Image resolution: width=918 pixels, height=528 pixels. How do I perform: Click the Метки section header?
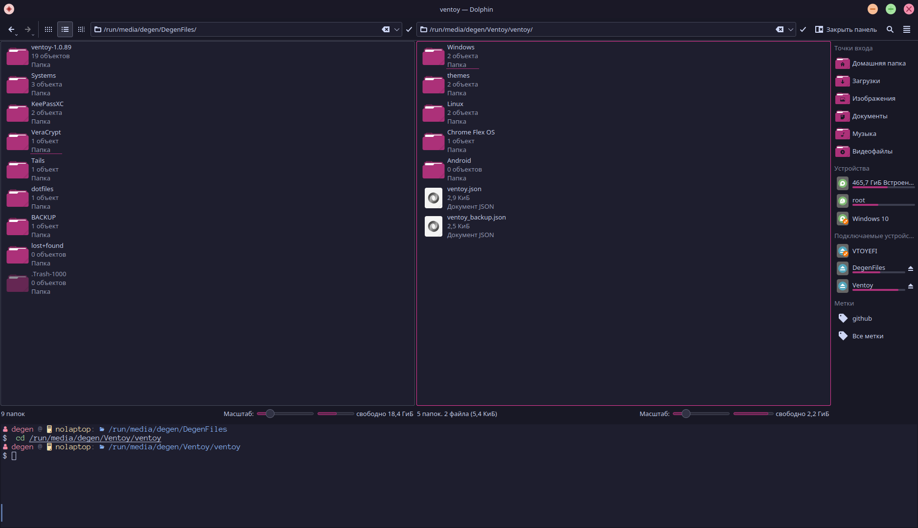coord(844,304)
